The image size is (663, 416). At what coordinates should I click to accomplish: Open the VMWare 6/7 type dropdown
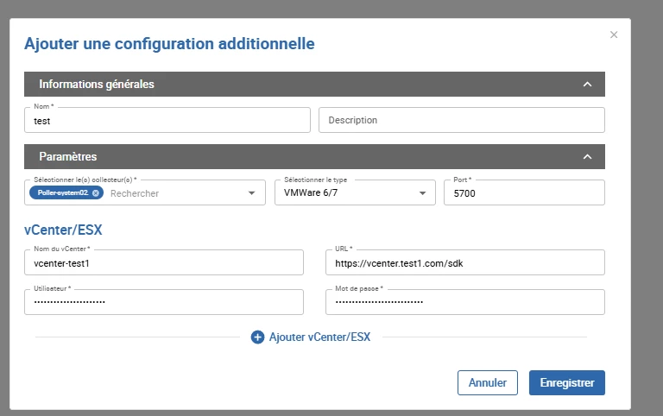(423, 193)
